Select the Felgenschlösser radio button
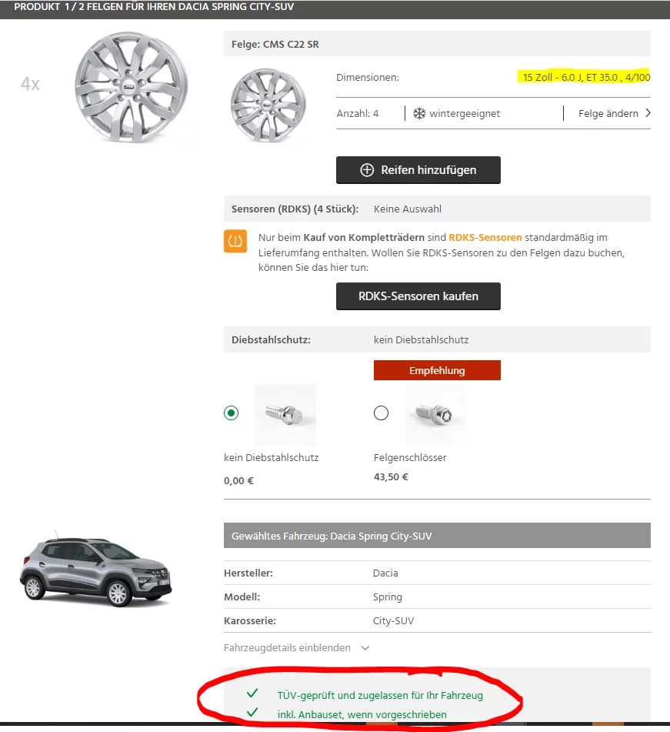This screenshot has height=732, width=670. tap(381, 413)
